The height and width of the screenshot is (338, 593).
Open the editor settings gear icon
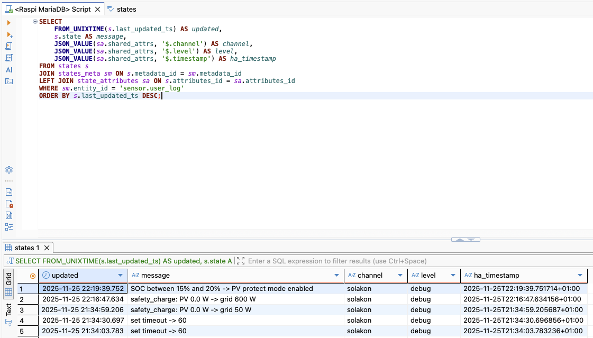coord(8,170)
